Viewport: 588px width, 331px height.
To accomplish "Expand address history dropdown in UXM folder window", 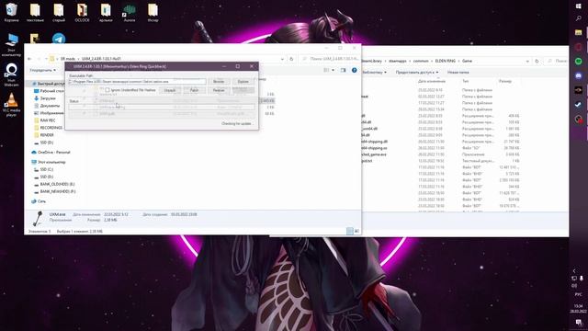I will click(x=282, y=59).
